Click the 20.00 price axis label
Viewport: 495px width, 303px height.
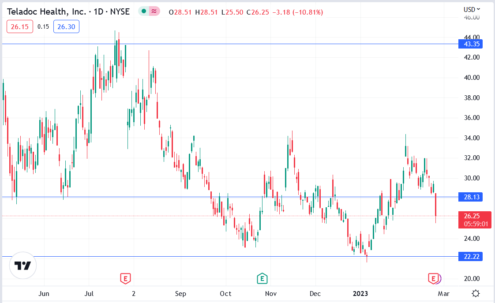pyautogui.click(x=472, y=278)
